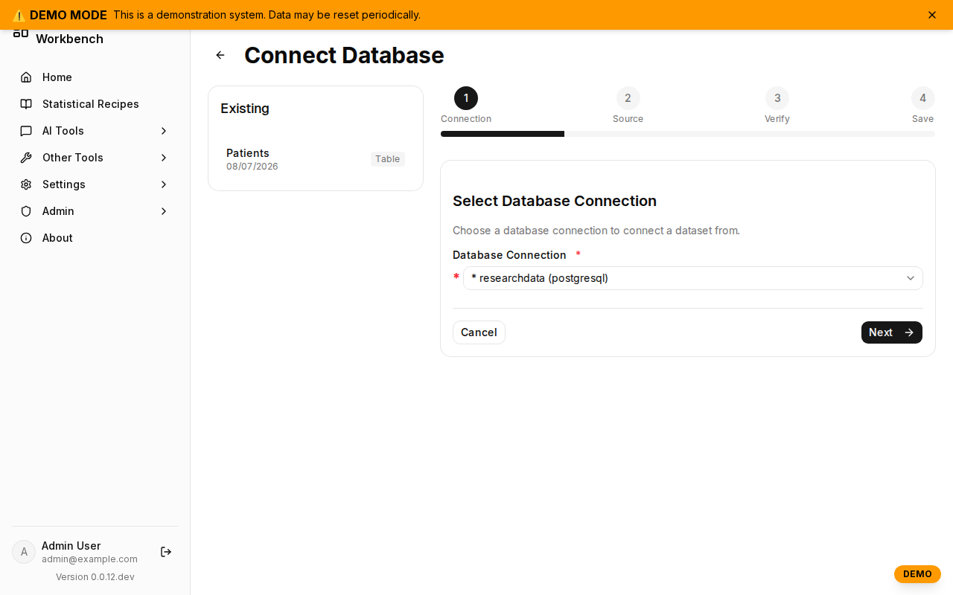This screenshot has width=953, height=595.
Task: Click the Workbench logo icon
Action: [21, 33]
